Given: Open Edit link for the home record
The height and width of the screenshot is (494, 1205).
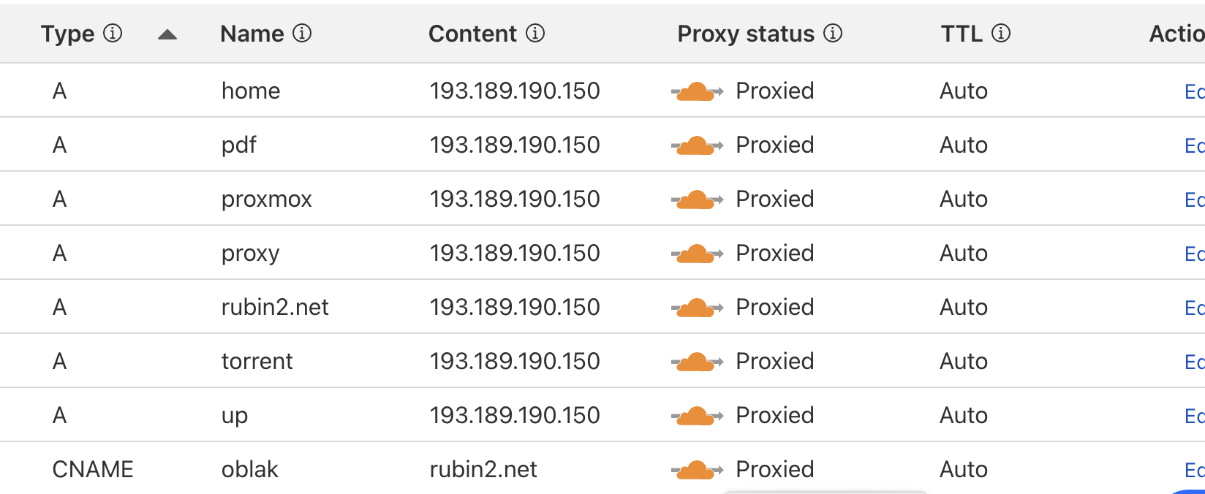Looking at the screenshot, I should (x=1194, y=91).
